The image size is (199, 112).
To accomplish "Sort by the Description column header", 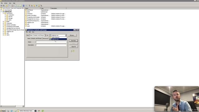I will pos(58,8).
